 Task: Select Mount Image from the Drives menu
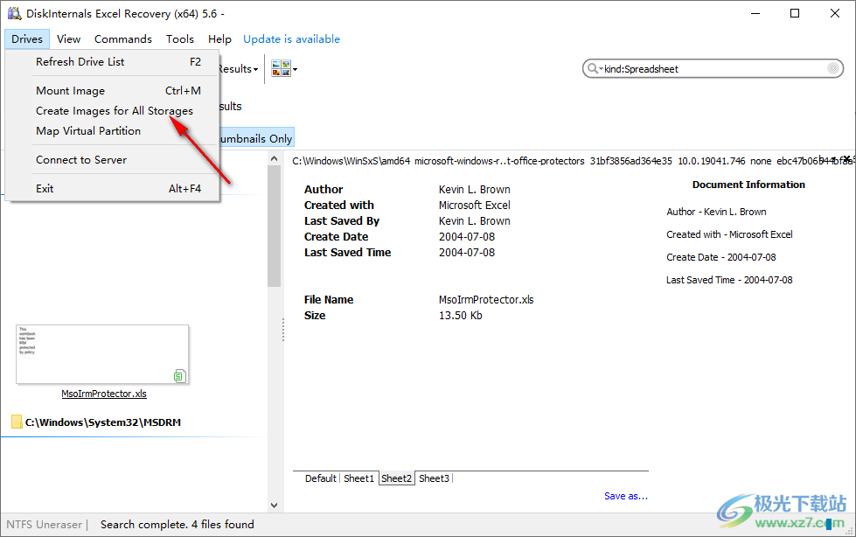[x=112, y=91]
